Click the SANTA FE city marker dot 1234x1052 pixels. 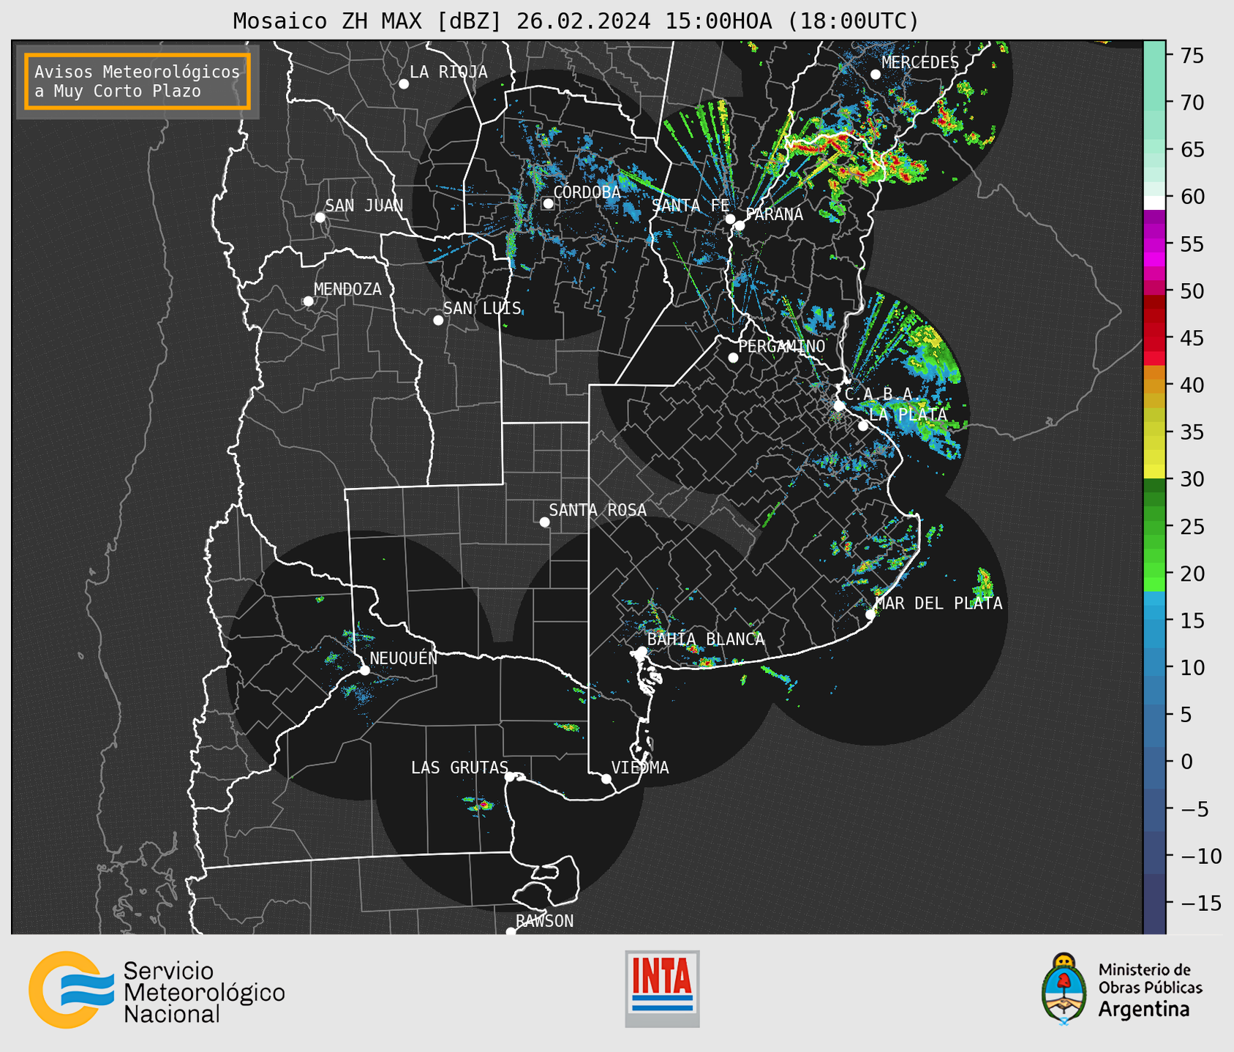click(x=730, y=219)
